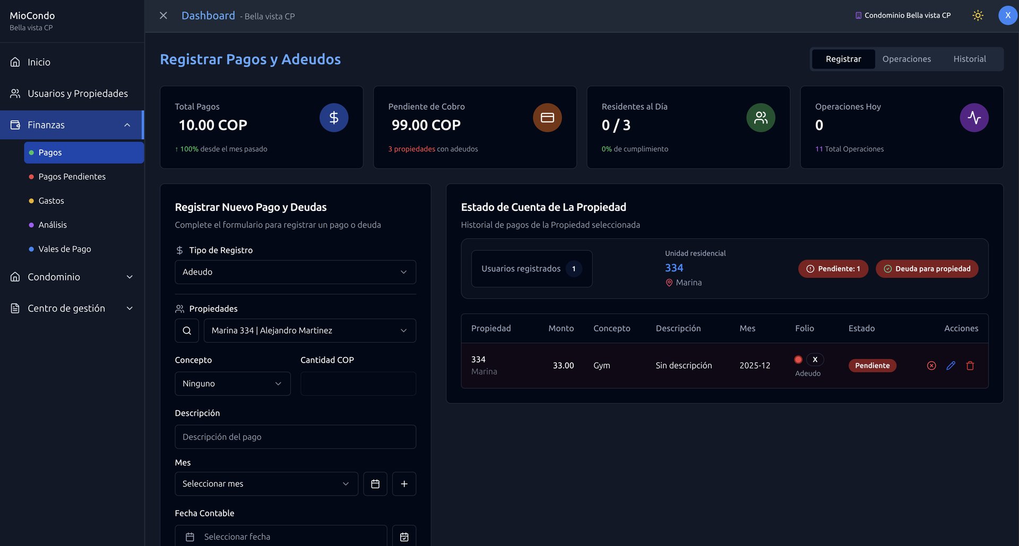Open Gastos in the sidebar
This screenshot has width=1019, height=546.
84,201
